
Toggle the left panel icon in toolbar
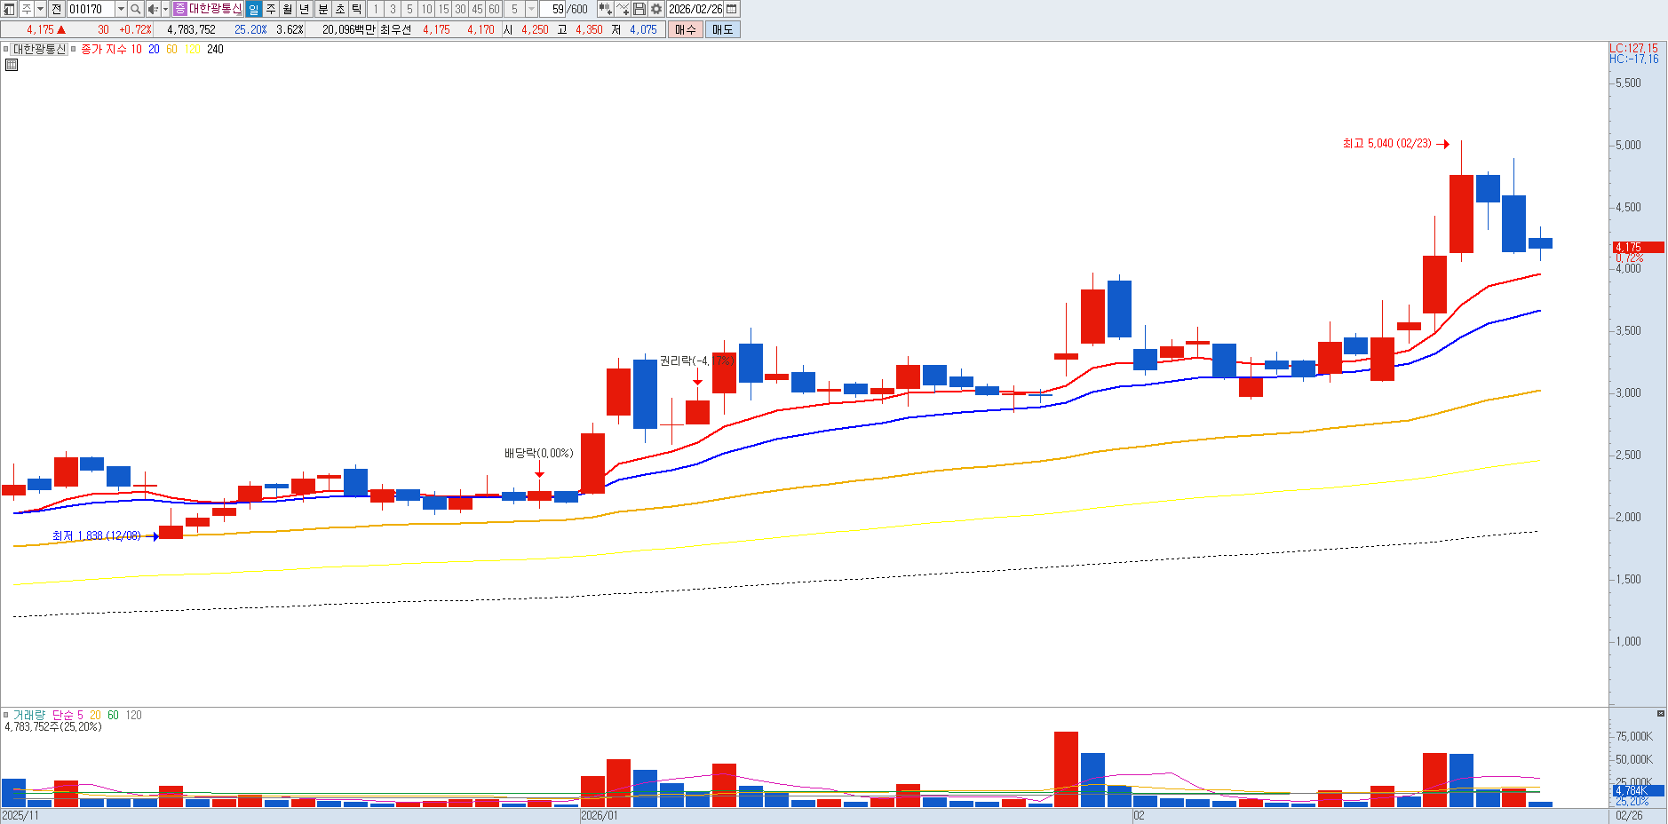point(9,9)
